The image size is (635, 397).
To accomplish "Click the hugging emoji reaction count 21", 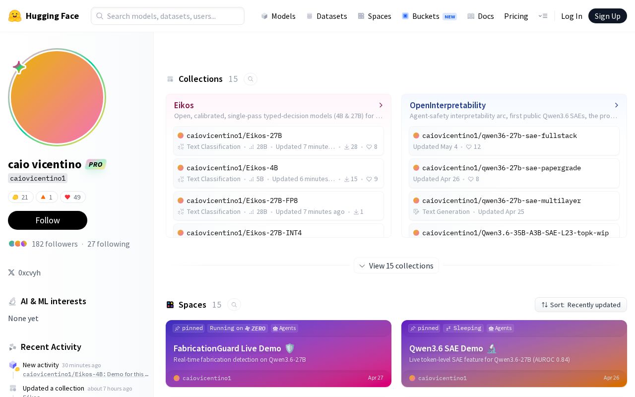I will click(x=21, y=197).
